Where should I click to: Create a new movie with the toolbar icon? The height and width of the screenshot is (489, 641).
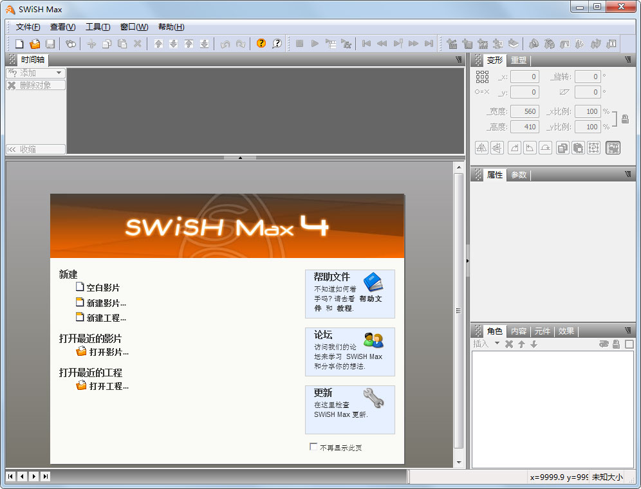tap(19, 44)
